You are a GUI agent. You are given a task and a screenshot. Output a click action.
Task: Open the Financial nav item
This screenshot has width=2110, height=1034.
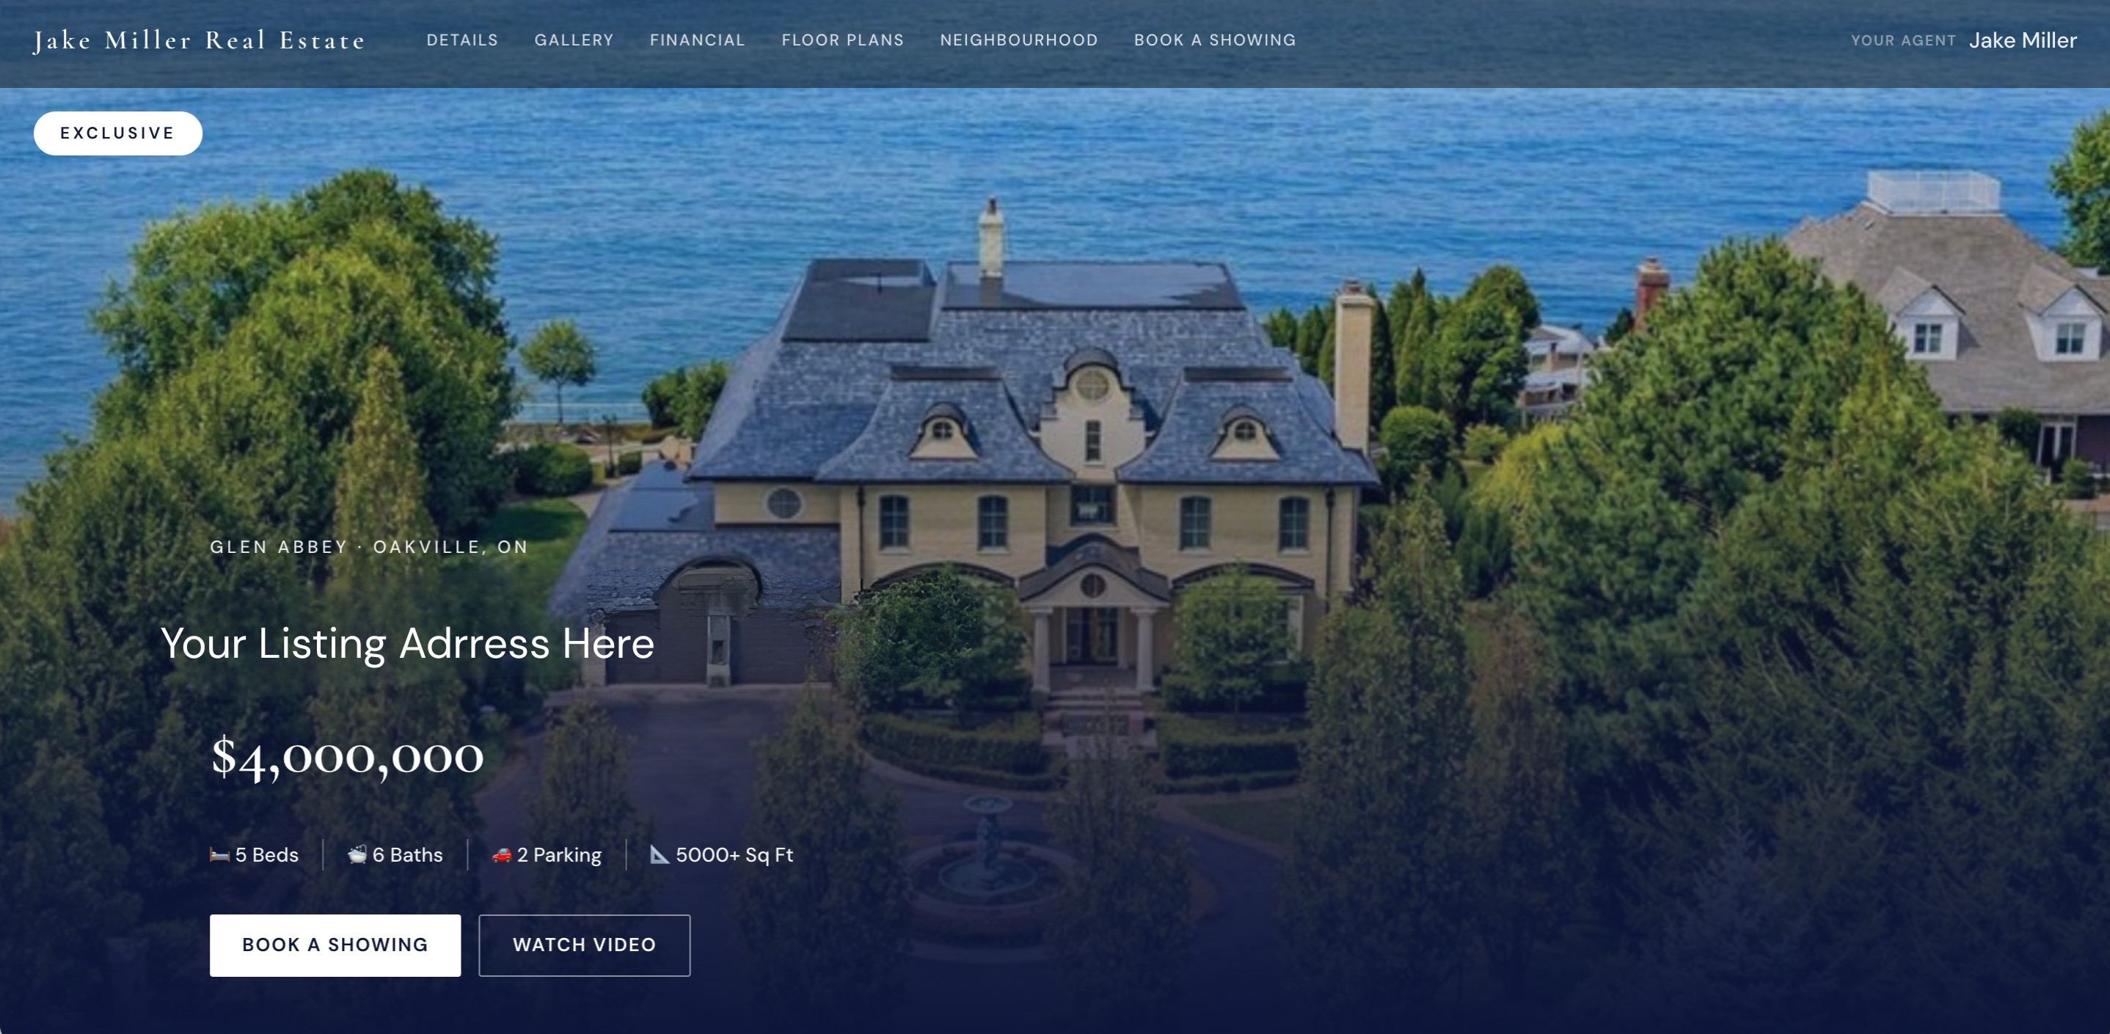[x=698, y=40]
